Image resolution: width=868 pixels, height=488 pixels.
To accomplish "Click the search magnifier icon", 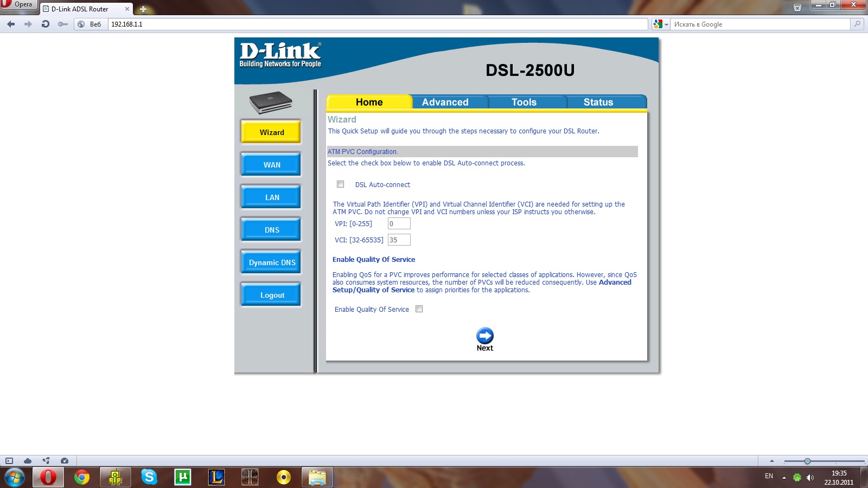I will pyautogui.click(x=857, y=24).
